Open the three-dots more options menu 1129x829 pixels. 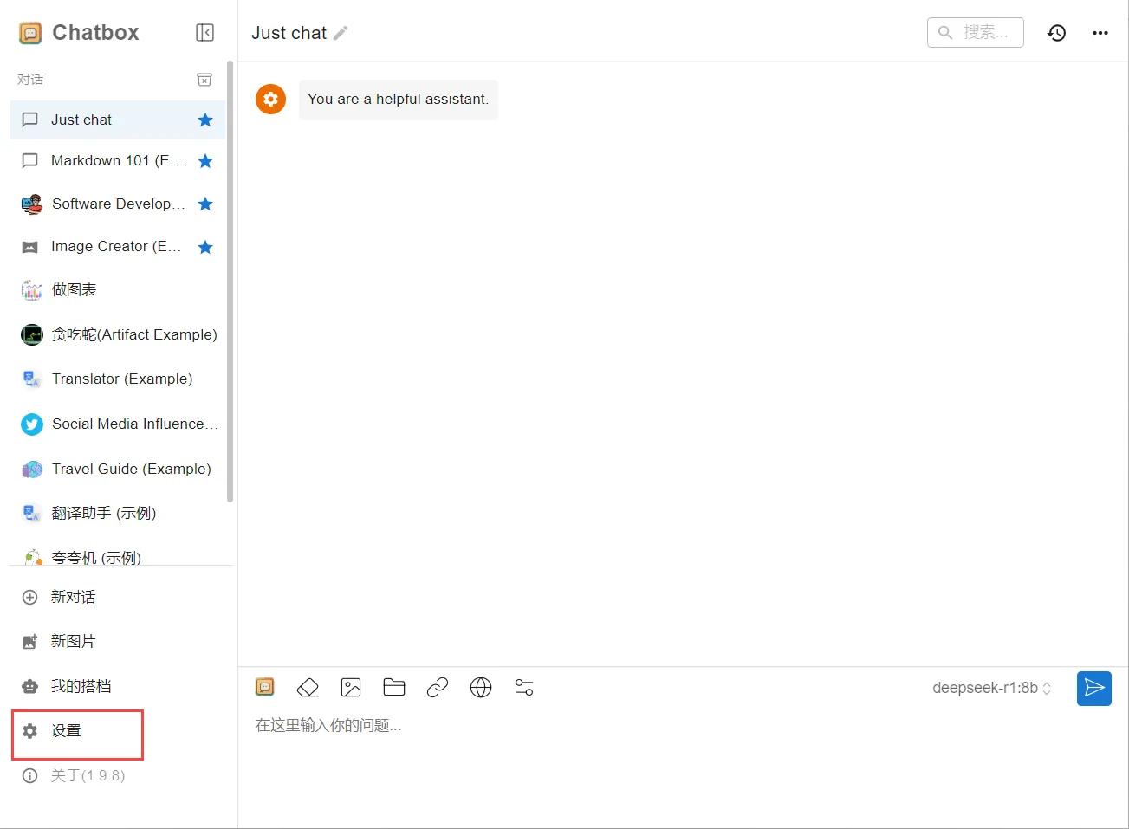(1100, 33)
